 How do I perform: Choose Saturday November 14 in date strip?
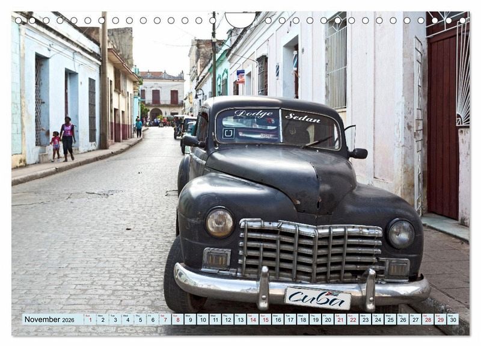tap(253, 319)
